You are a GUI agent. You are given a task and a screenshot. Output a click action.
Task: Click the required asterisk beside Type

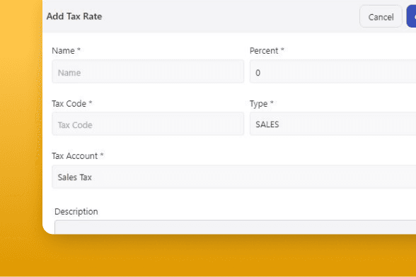[x=272, y=102]
